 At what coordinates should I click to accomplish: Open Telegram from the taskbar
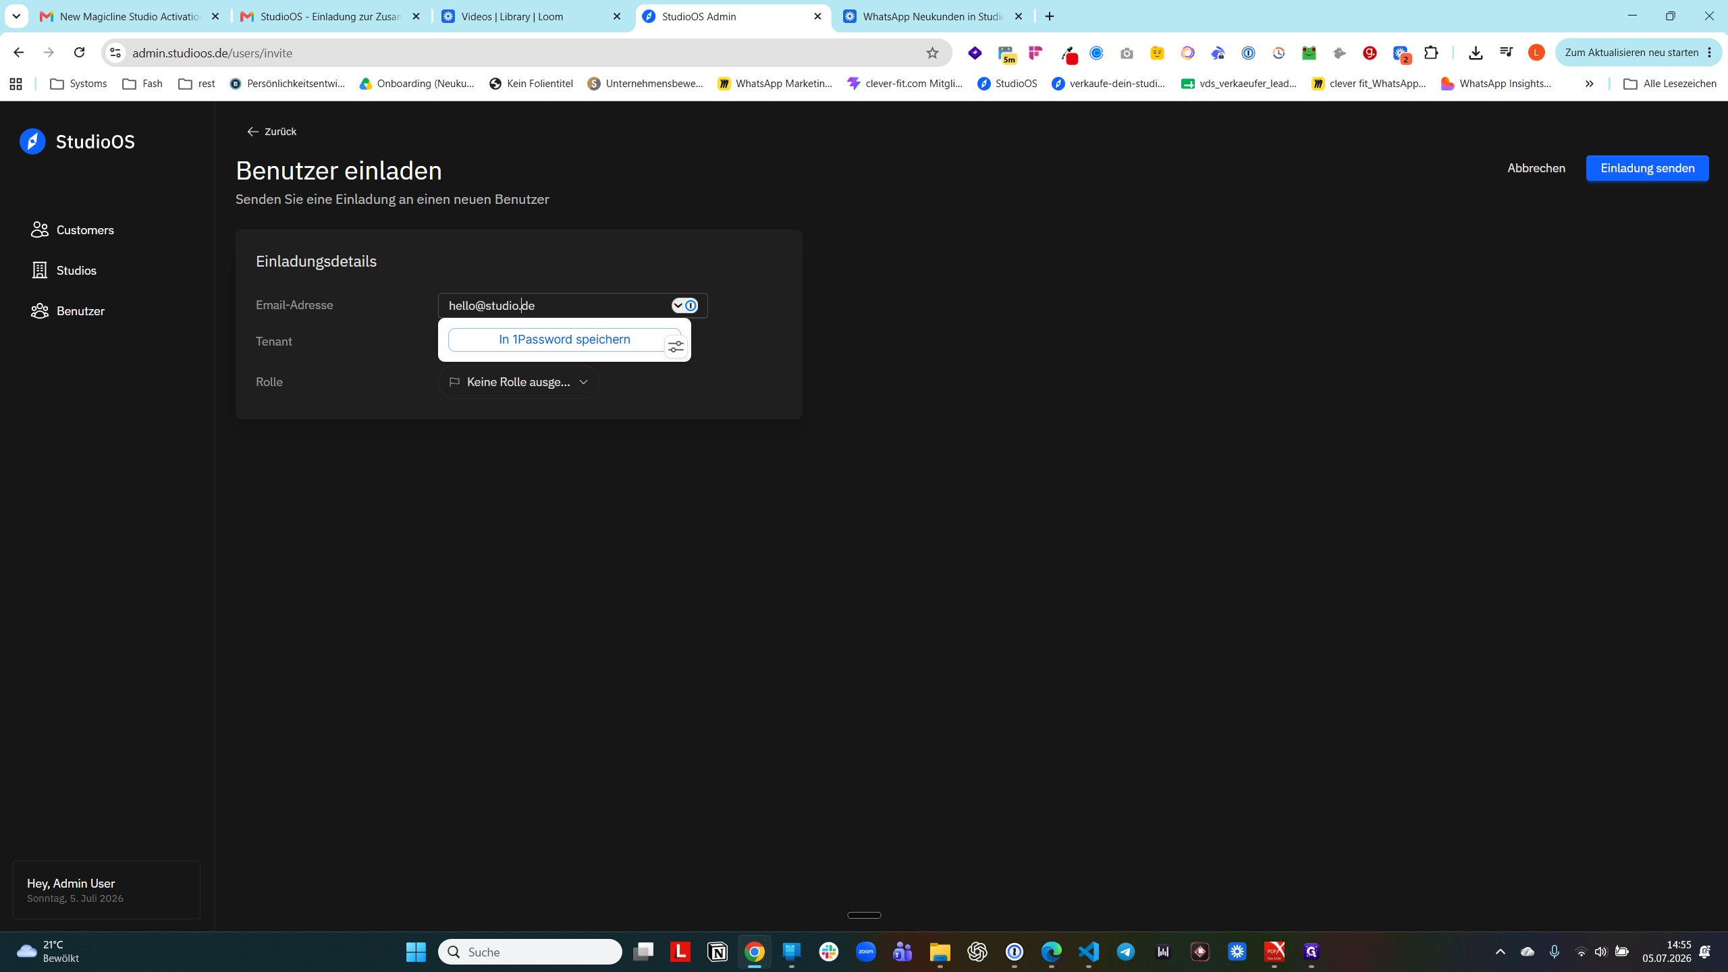click(1126, 952)
